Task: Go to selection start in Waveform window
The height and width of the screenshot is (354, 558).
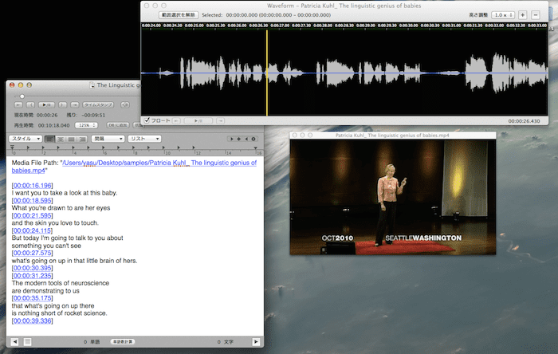Action: (176, 121)
